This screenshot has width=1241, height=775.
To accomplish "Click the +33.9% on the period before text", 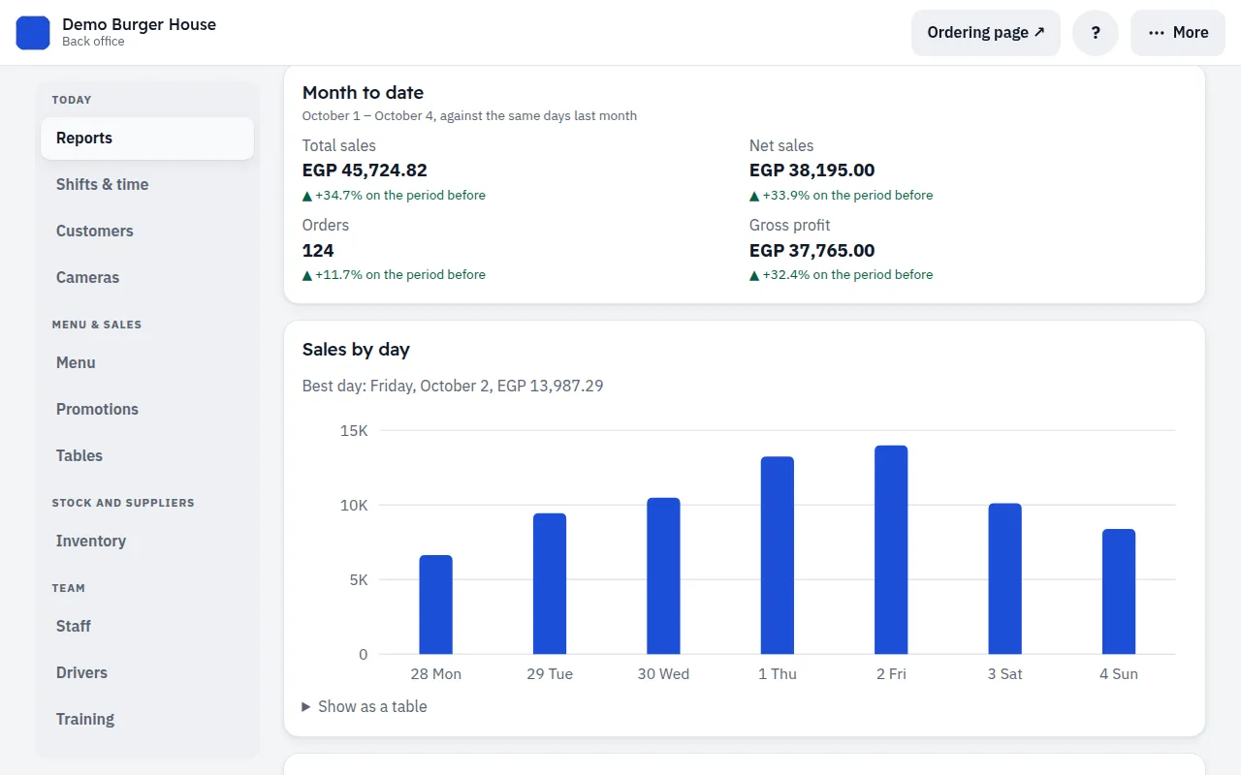I will [842, 196].
